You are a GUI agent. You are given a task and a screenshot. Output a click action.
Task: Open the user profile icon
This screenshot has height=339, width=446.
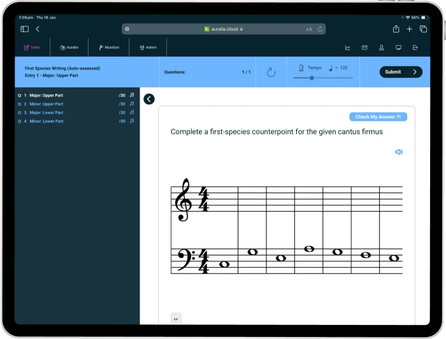click(382, 47)
